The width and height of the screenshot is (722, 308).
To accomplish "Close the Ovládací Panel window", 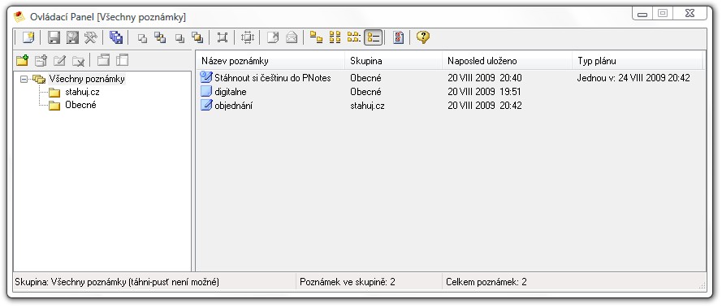I will coord(690,13).
